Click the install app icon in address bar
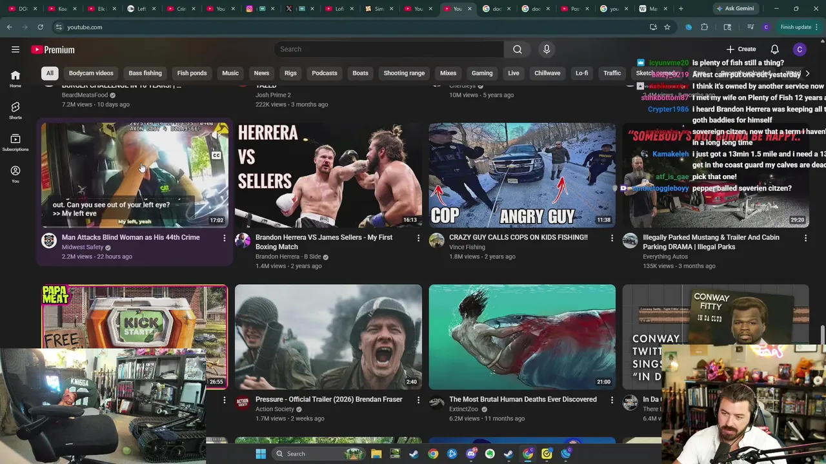The width and height of the screenshot is (826, 464). pyautogui.click(x=653, y=27)
